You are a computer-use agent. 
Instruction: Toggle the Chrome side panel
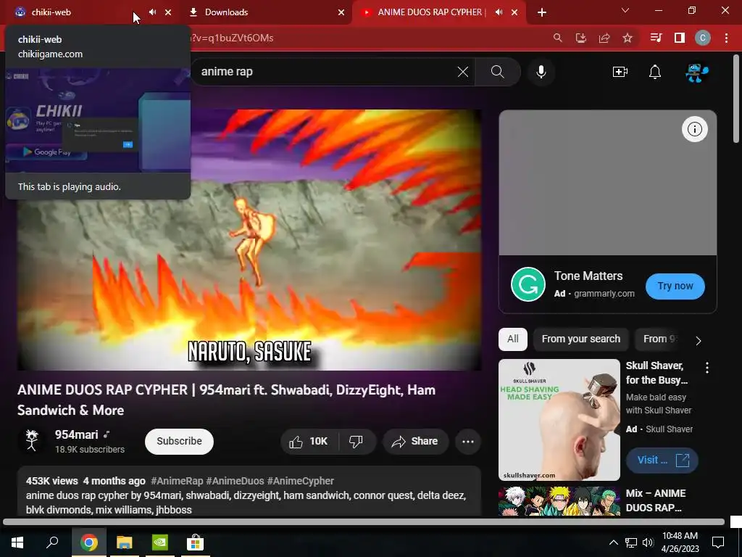point(680,38)
